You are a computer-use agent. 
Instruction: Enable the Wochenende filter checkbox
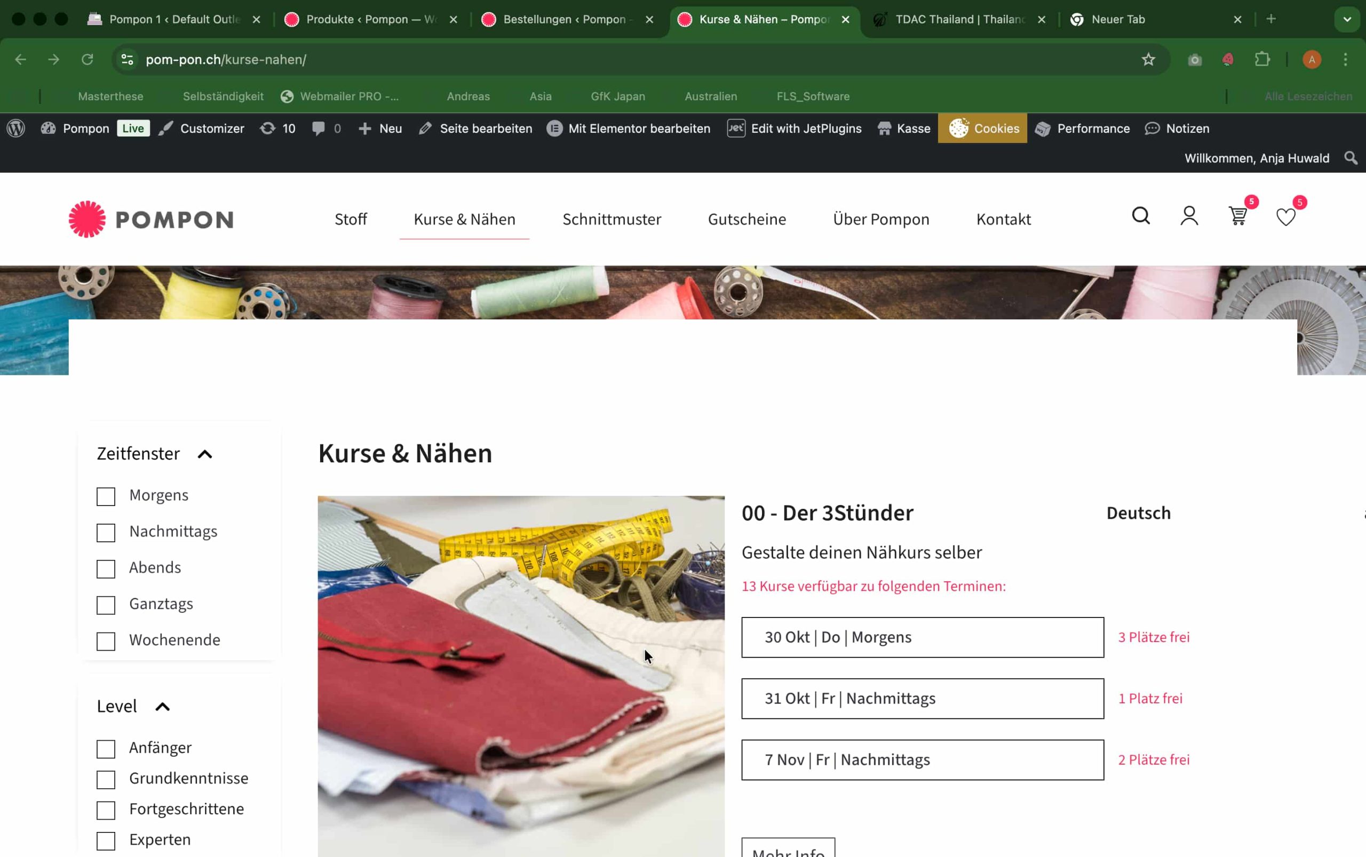click(x=106, y=641)
